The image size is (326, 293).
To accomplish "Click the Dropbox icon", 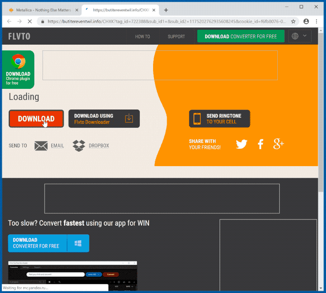I will 79,145.
